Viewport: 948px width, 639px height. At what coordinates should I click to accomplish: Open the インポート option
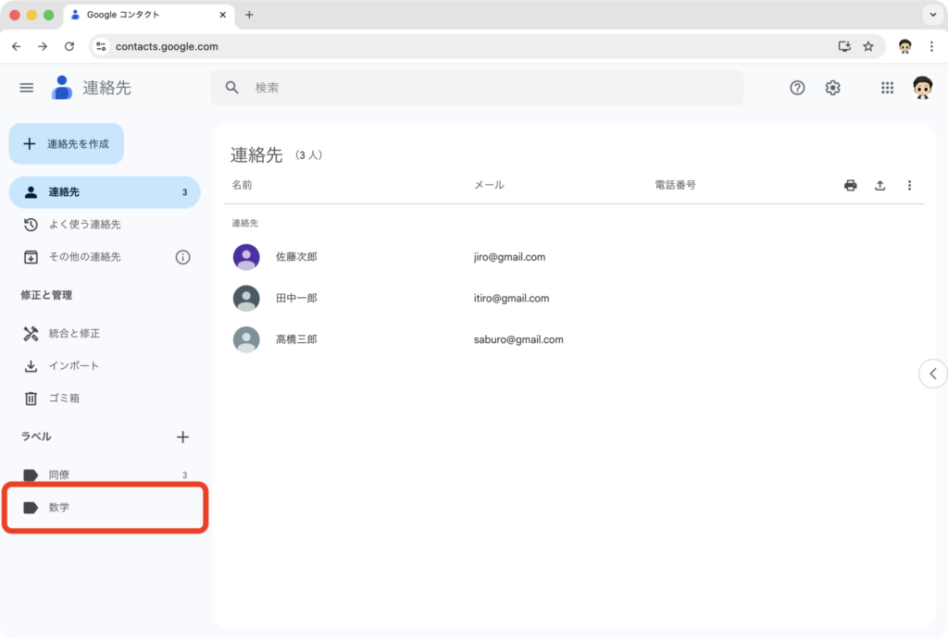(73, 366)
